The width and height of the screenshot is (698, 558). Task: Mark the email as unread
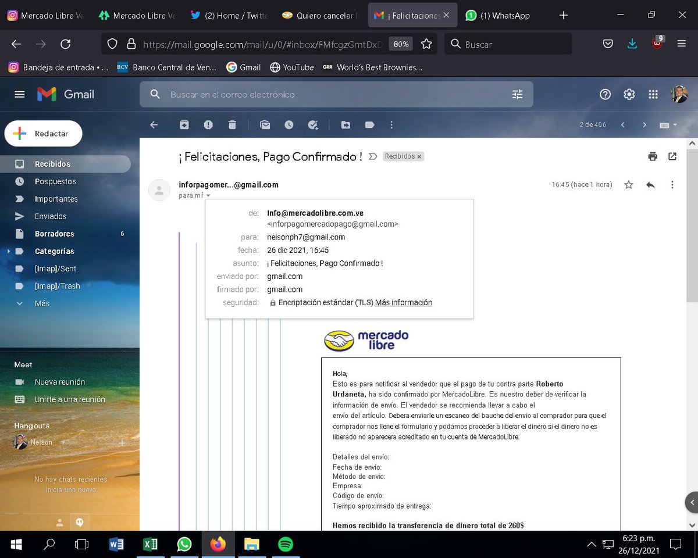(265, 124)
